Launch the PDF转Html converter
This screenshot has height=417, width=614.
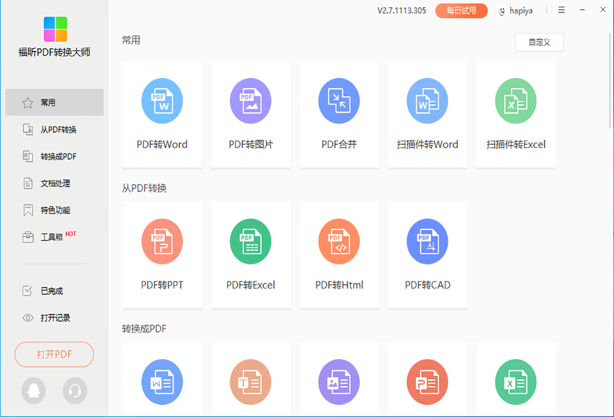(x=339, y=255)
